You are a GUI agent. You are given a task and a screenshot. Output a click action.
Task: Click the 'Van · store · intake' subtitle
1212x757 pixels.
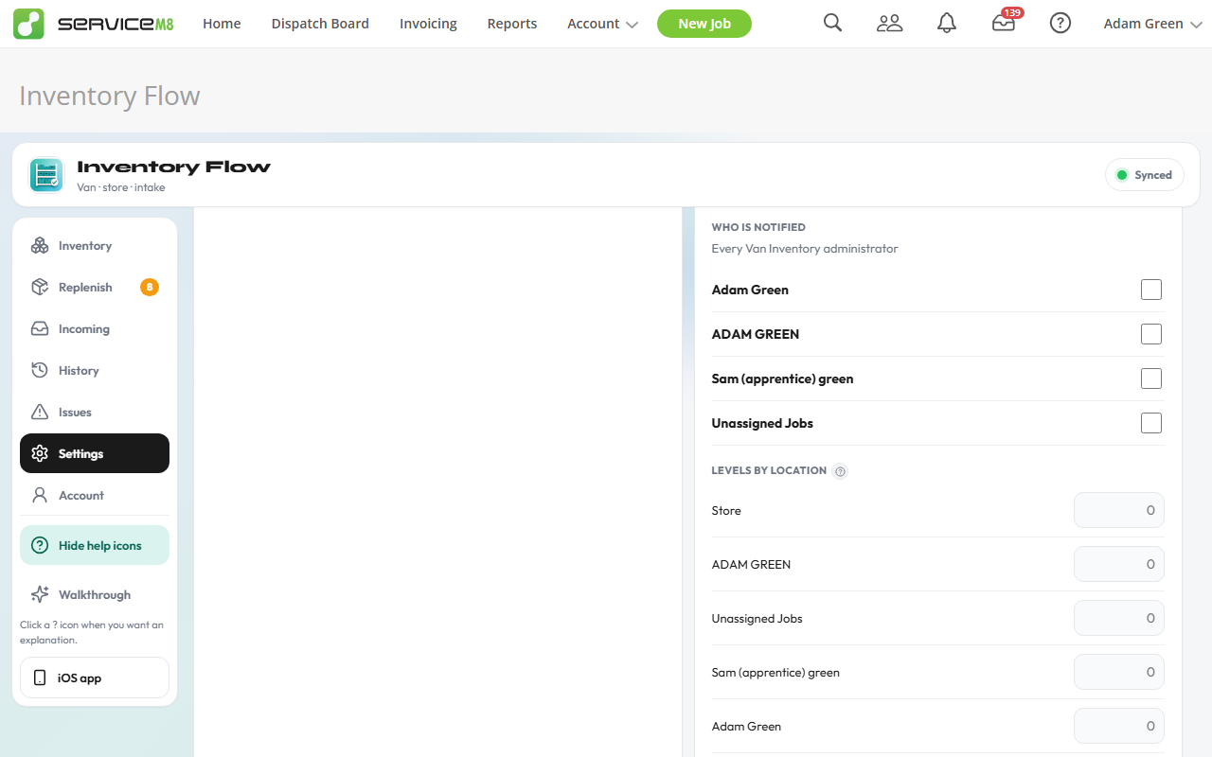click(121, 187)
